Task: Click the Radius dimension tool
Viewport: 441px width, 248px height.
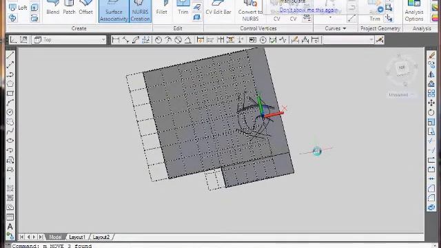Action: point(158,40)
